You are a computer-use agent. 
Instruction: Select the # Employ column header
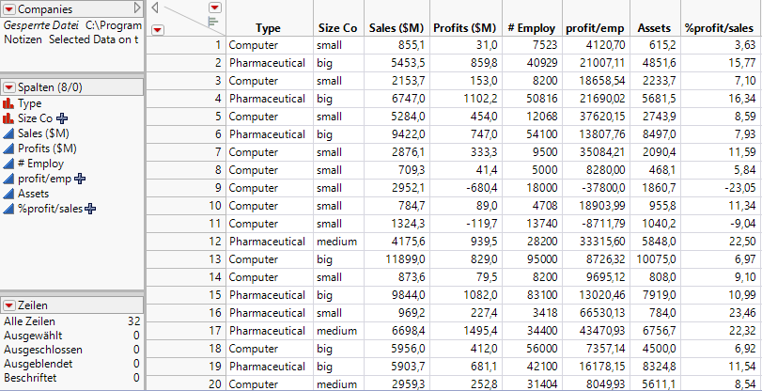click(x=532, y=28)
